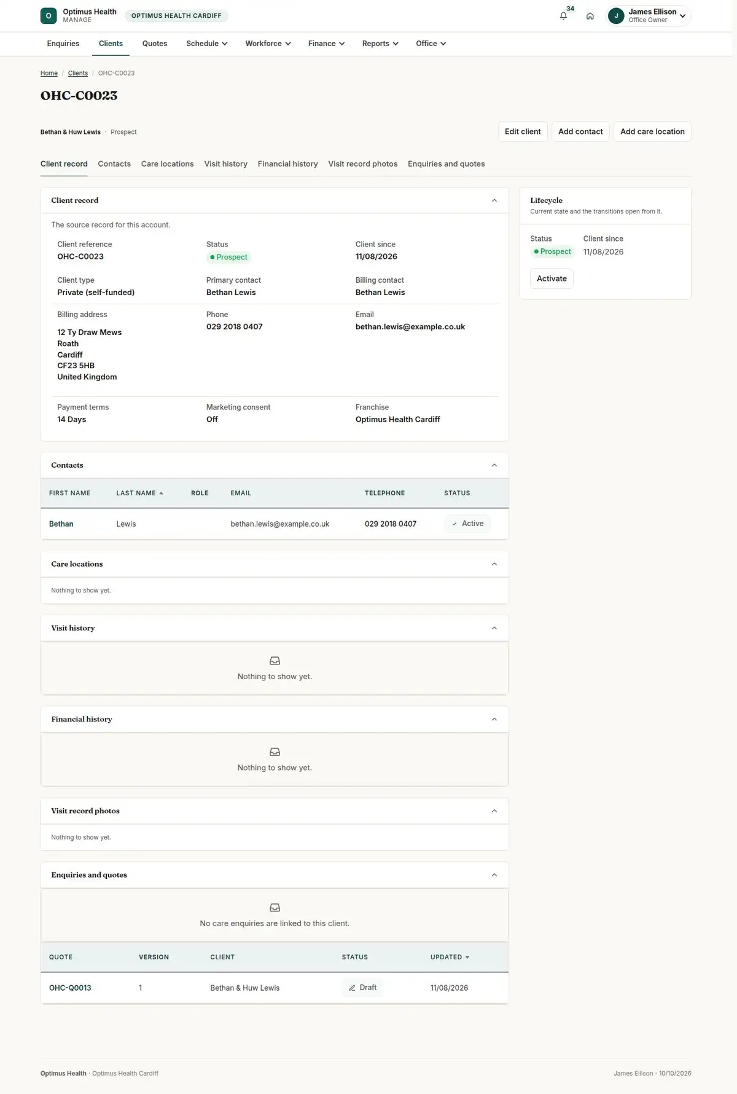Collapse the Enquiries and quotes panel

tap(494, 875)
